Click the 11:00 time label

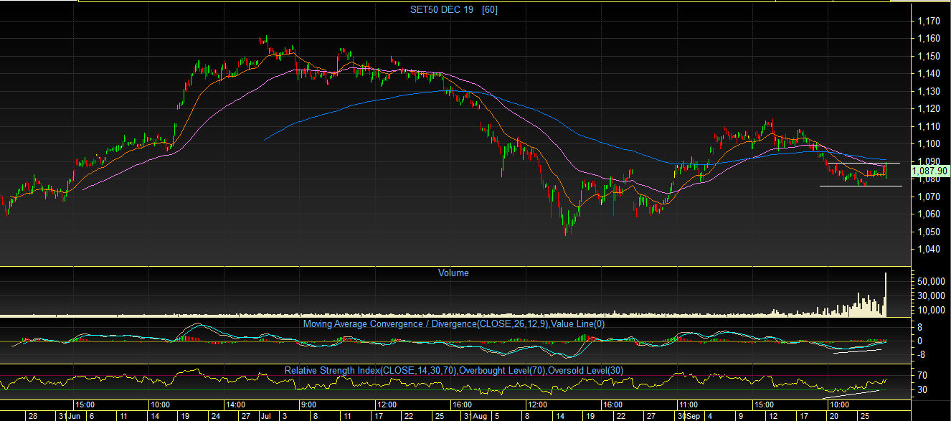[689, 405]
